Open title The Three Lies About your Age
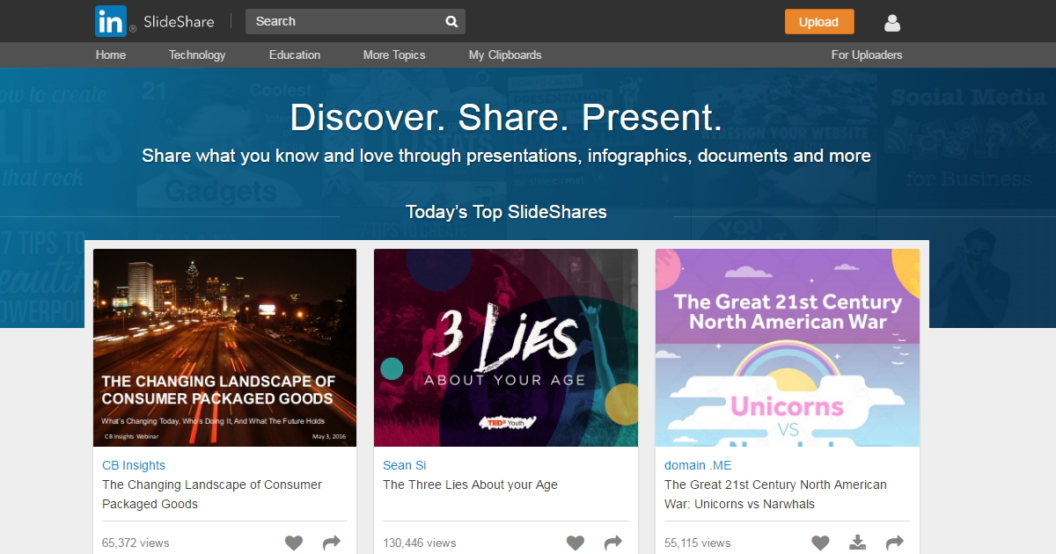This screenshot has height=554, width=1056. pyautogui.click(x=470, y=485)
